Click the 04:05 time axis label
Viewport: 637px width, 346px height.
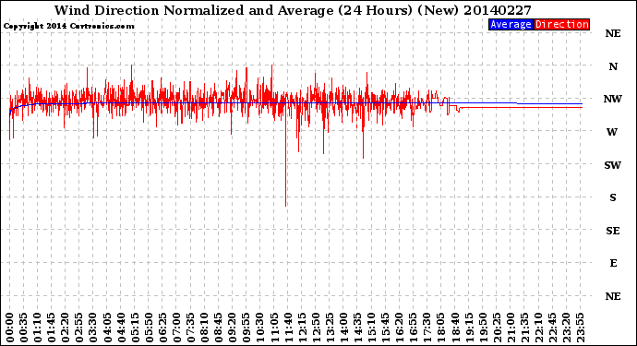[x=107, y=328]
